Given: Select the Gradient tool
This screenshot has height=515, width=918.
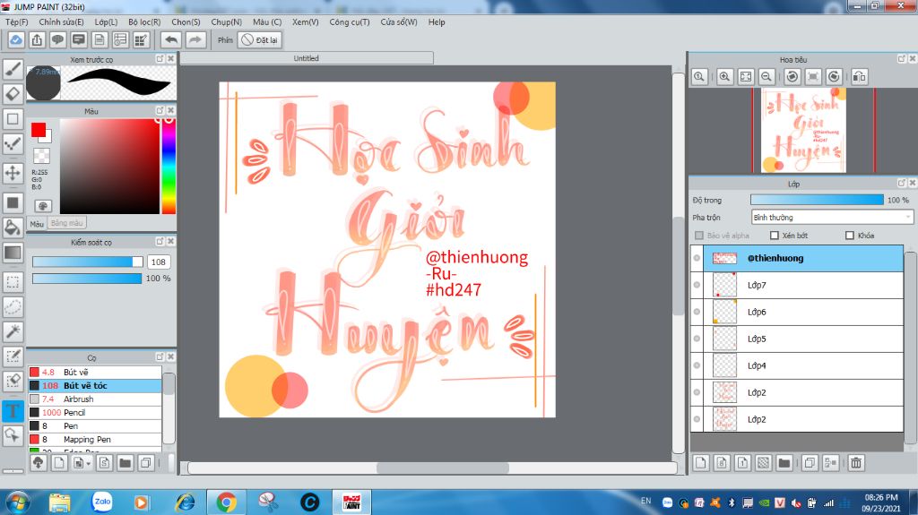Looking at the screenshot, I should (x=13, y=253).
